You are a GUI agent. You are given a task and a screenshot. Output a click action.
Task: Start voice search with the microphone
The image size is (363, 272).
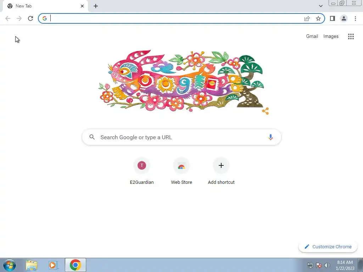coord(270,137)
